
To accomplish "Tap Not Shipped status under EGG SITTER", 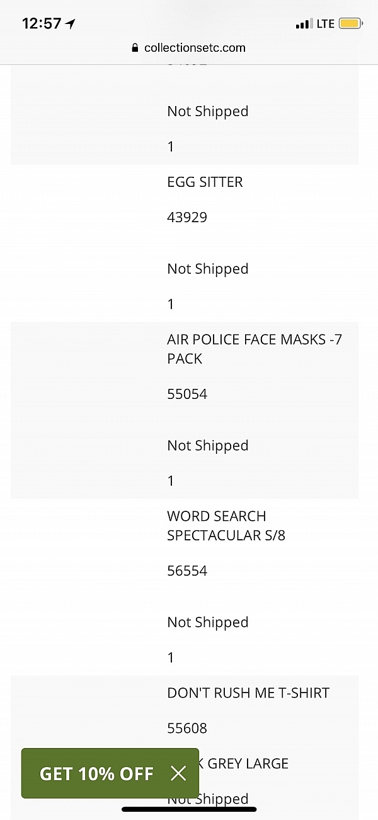I will point(208,269).
